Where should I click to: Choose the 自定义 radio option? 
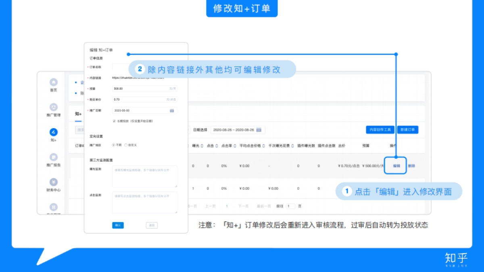tap(126, 145)
